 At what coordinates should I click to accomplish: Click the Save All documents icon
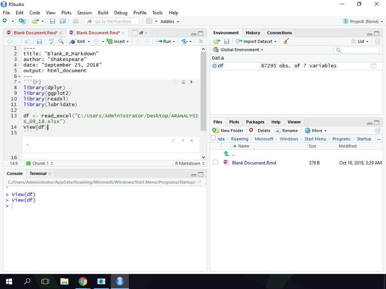pyautogui.click(x=63, y=21)
